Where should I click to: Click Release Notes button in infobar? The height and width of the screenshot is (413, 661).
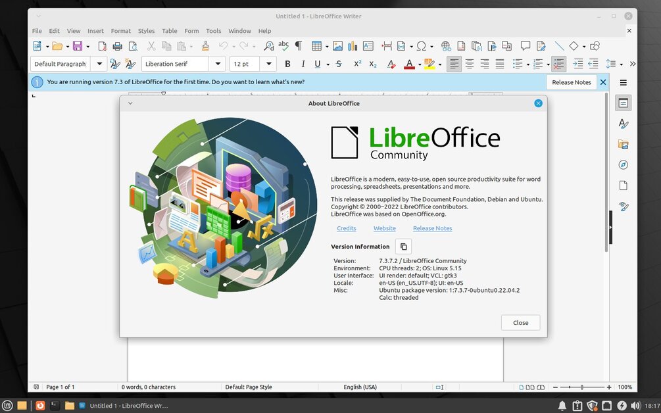coord(572,82)
